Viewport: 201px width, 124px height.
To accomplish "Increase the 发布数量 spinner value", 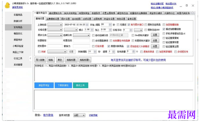I will [133, 51].
